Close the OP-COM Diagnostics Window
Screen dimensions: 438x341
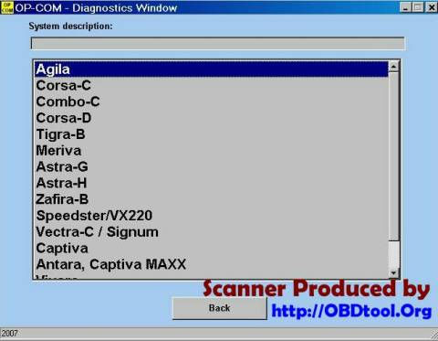(x=432, y=7)
